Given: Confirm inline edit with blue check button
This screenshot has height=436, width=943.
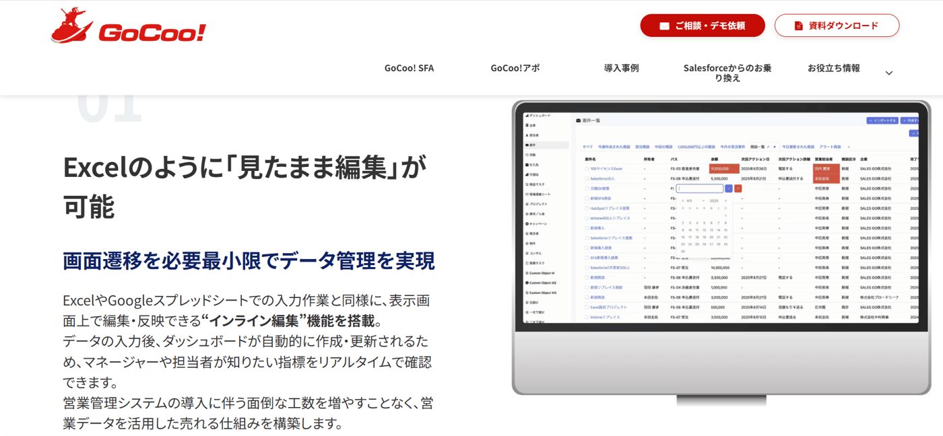Looking at the screenshot, I should pos(728,188).
